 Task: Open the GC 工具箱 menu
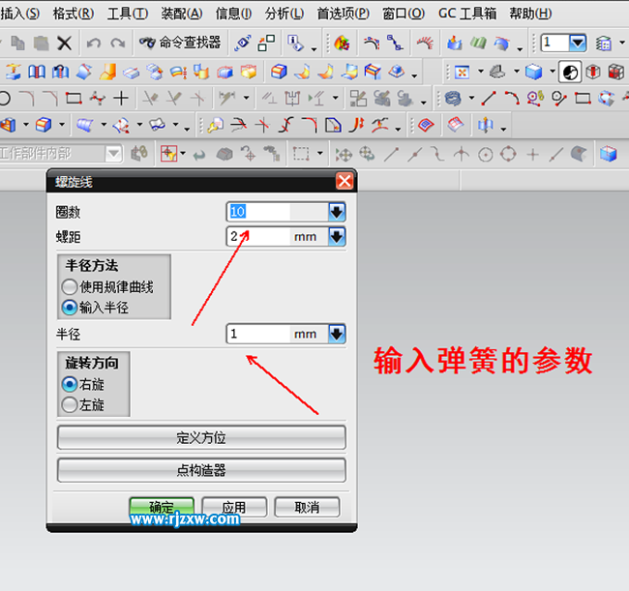467,14
